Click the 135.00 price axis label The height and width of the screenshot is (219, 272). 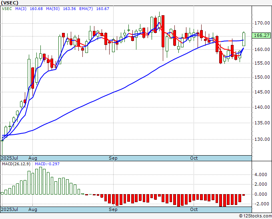[262, 123]
